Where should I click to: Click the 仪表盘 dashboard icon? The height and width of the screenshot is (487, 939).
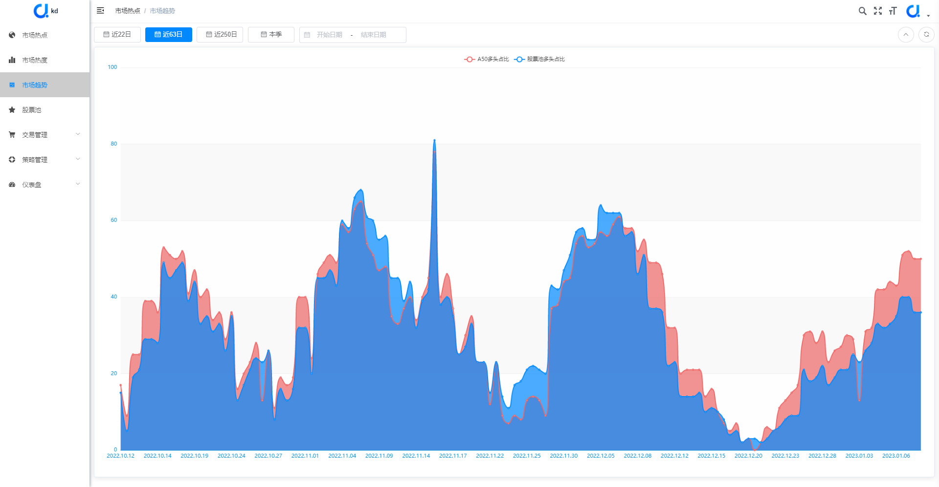[x=12, y=185]
